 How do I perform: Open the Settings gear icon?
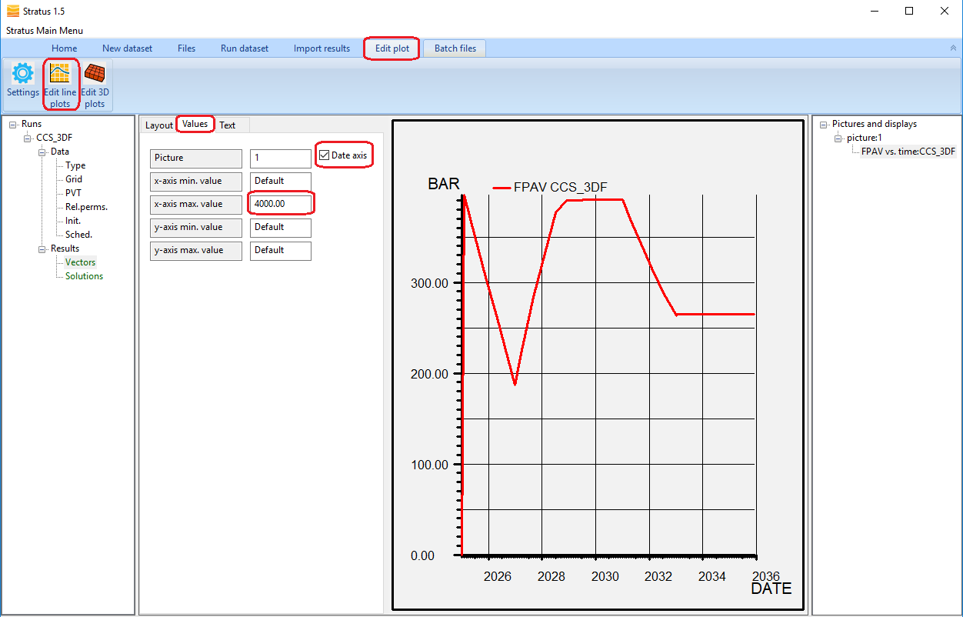click(x=23, y=74)
